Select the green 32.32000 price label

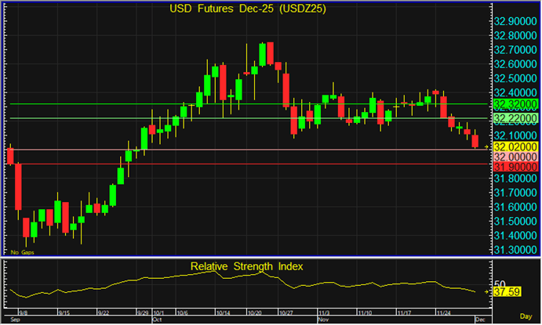click(515, 104)
